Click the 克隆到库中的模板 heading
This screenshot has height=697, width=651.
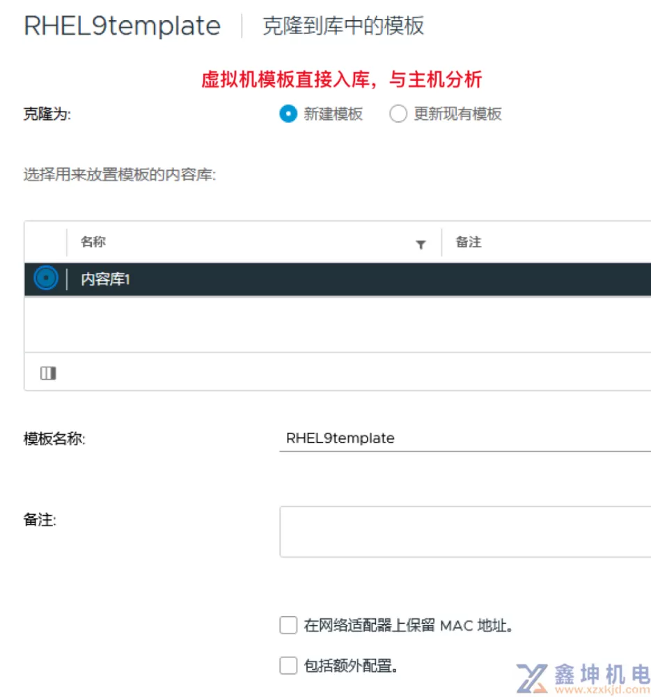(x=343, y=26)
